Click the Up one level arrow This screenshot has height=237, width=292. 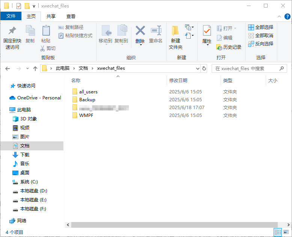(x=35, y=69)
